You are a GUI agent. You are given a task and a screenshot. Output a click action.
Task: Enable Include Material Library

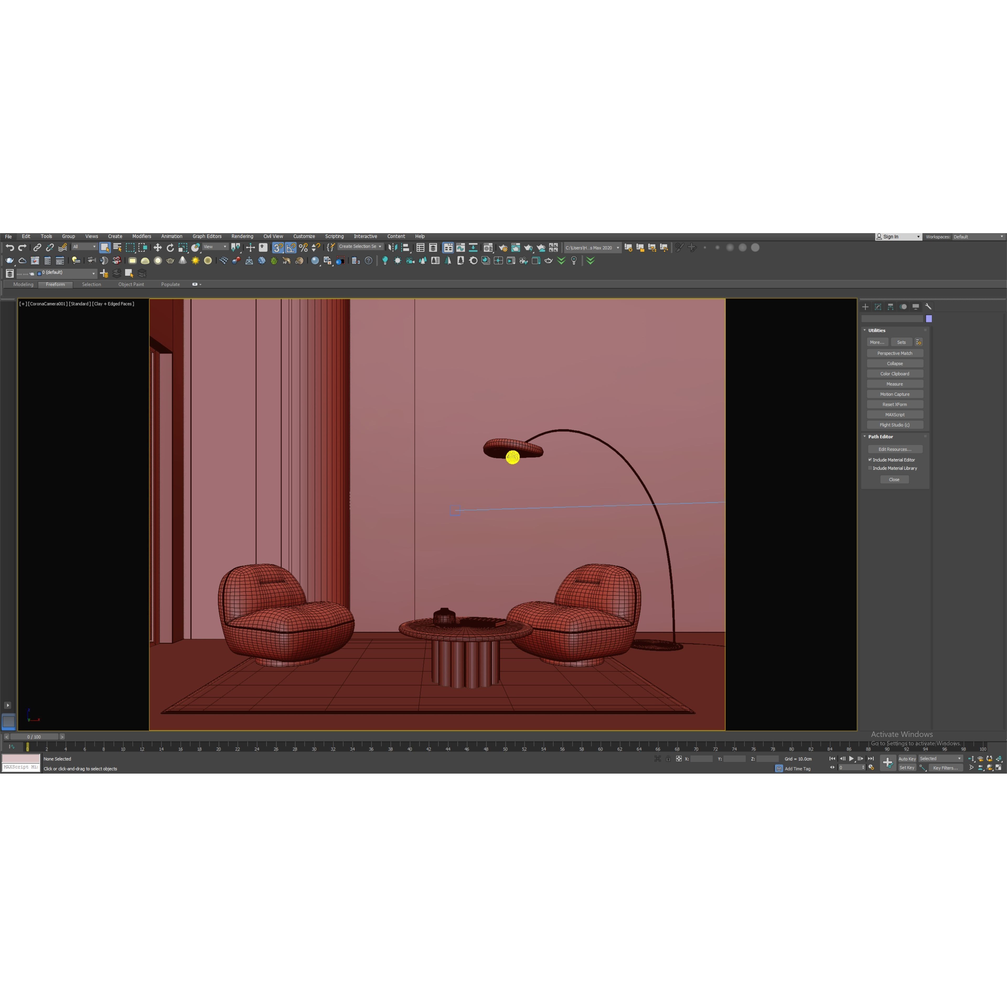(870, 468)
